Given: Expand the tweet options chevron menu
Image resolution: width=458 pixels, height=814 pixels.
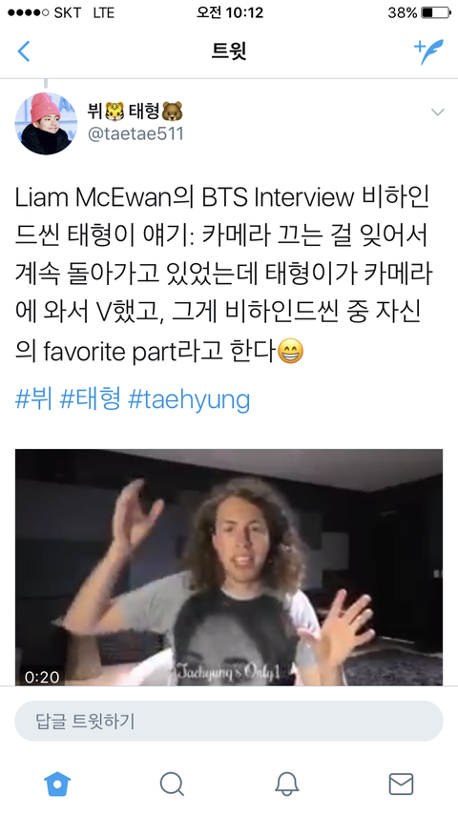Looking at the screenshot, I should click(x=438, y=112).
